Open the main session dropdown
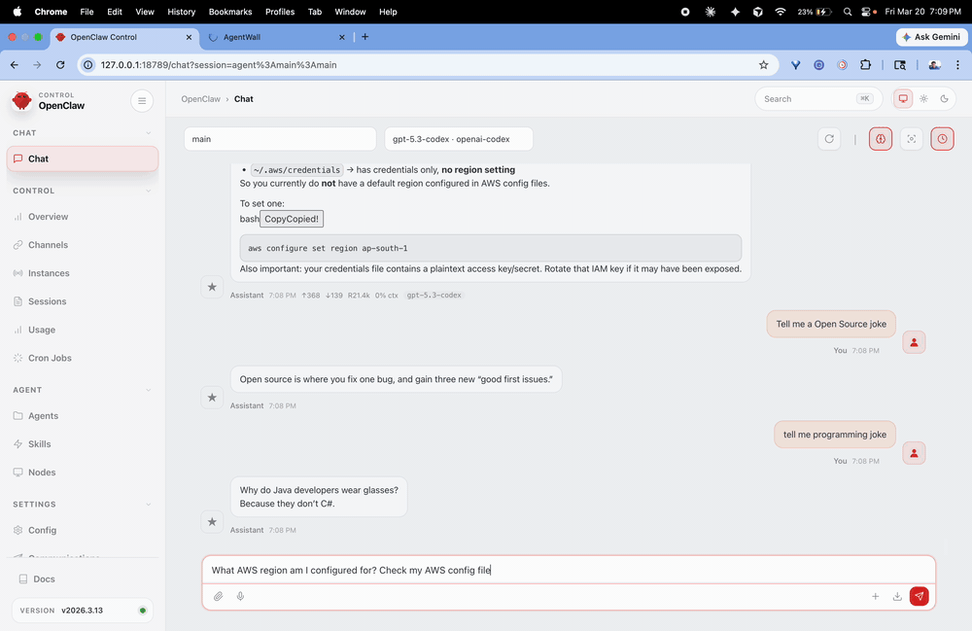This screenshot has height=631, width=972. pos(279,138)
